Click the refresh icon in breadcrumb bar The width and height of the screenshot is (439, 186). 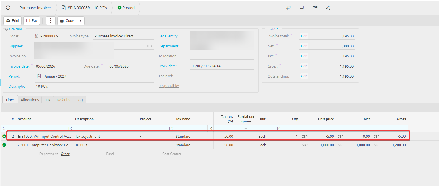[8, 8]
